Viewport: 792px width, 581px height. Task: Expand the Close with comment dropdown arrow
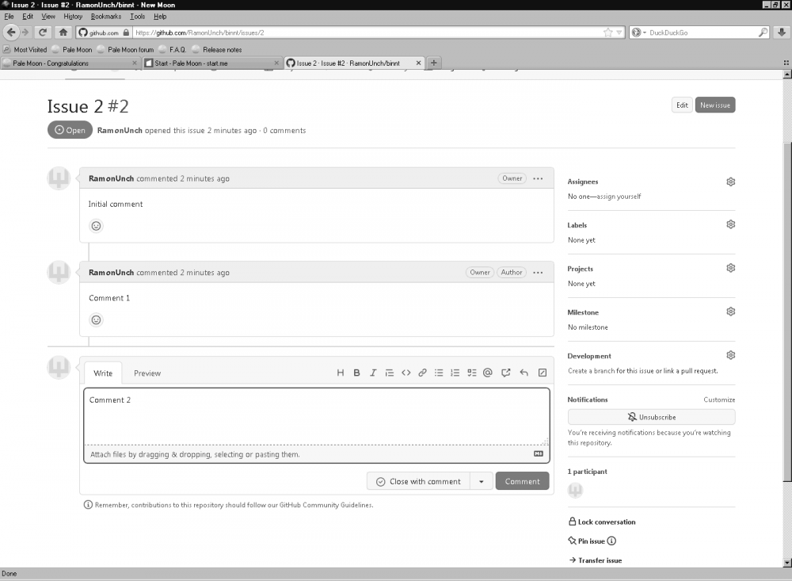point(482,481)
